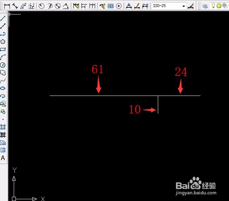Select the Baseline dimension tool
Screen dimensions: 229x201
[84, 6]
